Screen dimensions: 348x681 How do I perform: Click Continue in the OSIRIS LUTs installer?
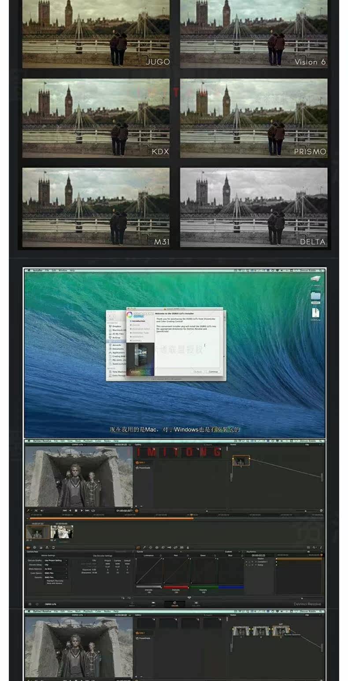tap(213, 372)
